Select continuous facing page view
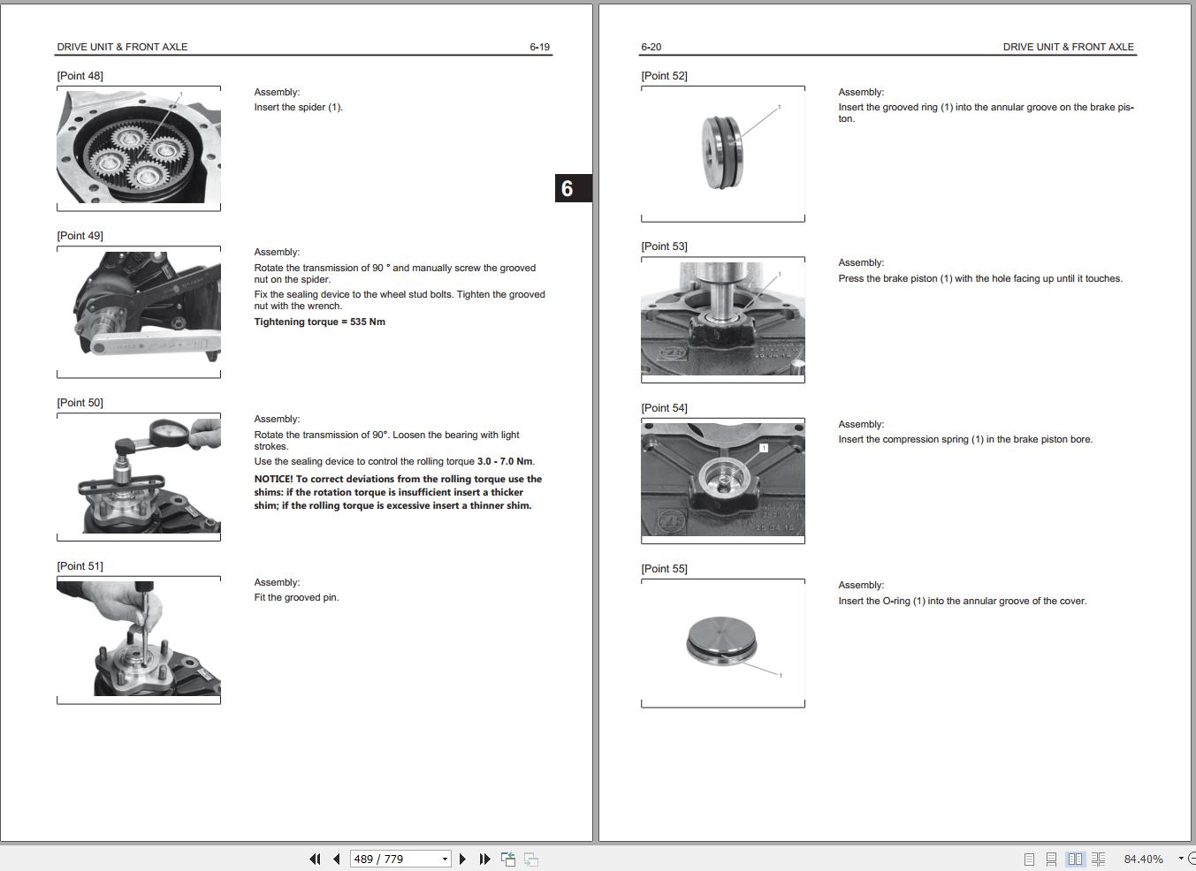The width and height of the screenshot is (1196, 871). 1098,859
